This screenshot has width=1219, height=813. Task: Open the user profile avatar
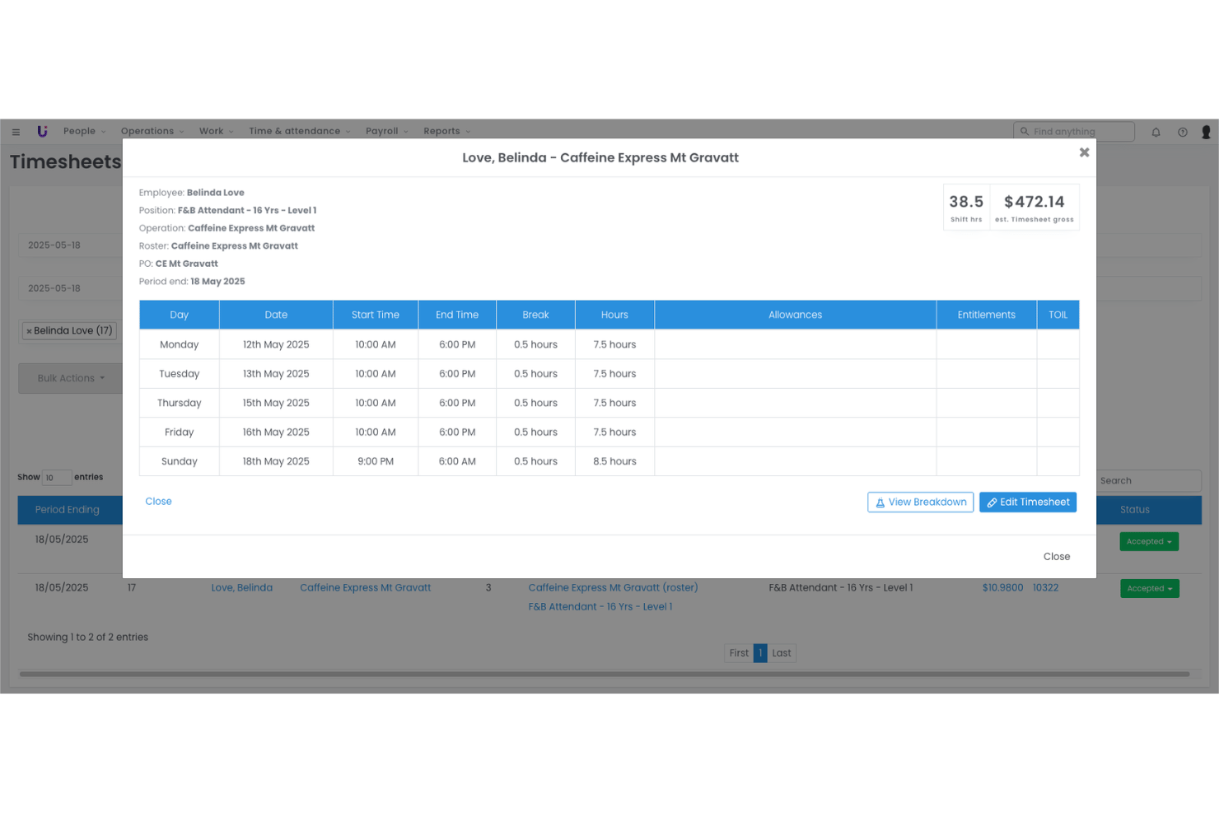coord(1206,132)
